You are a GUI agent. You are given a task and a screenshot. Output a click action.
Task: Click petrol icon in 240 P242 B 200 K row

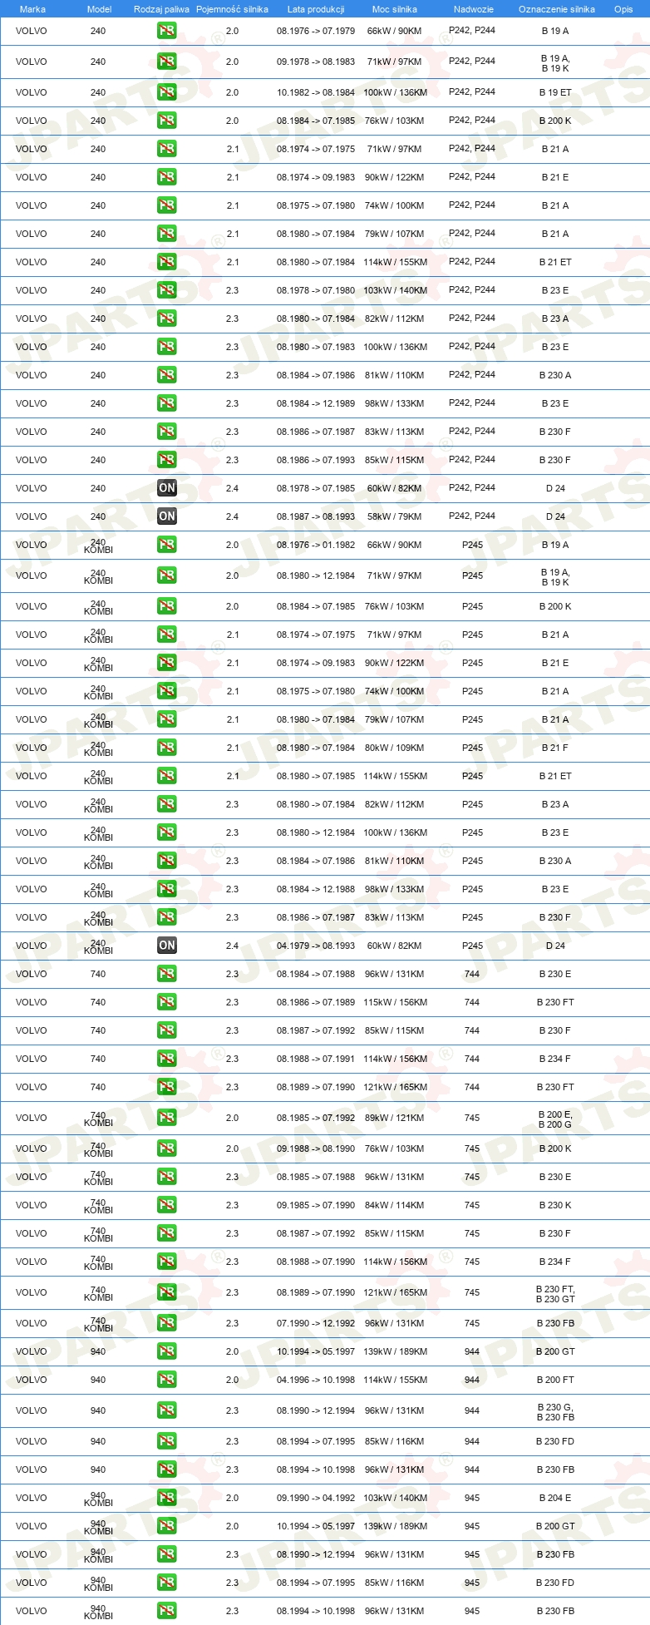point(166,121)
